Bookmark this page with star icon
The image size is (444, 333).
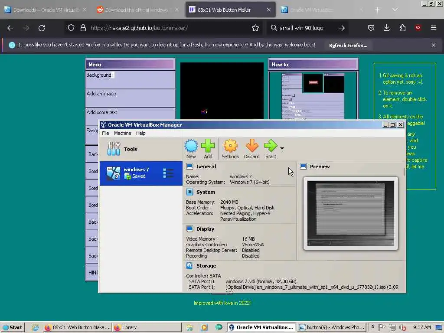[x=255, y=28]
